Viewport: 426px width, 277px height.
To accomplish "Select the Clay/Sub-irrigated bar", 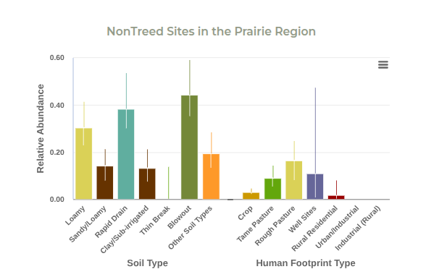I will point(147,184).
